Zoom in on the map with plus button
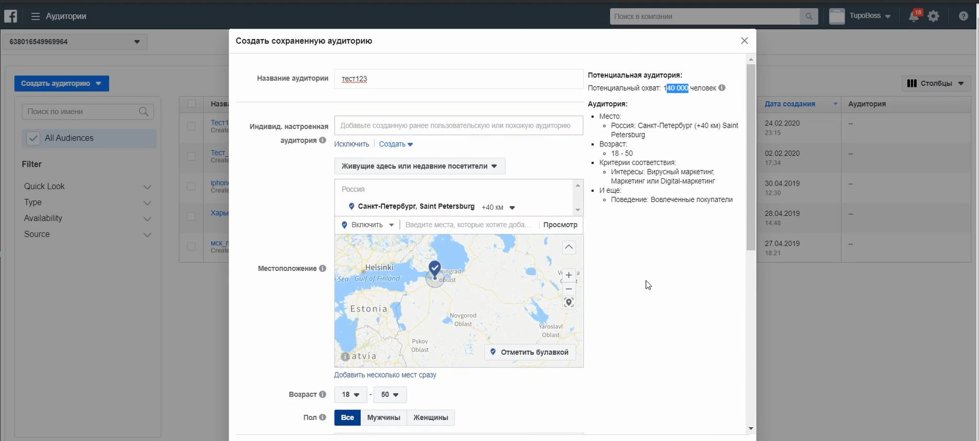 pos(568,275)
